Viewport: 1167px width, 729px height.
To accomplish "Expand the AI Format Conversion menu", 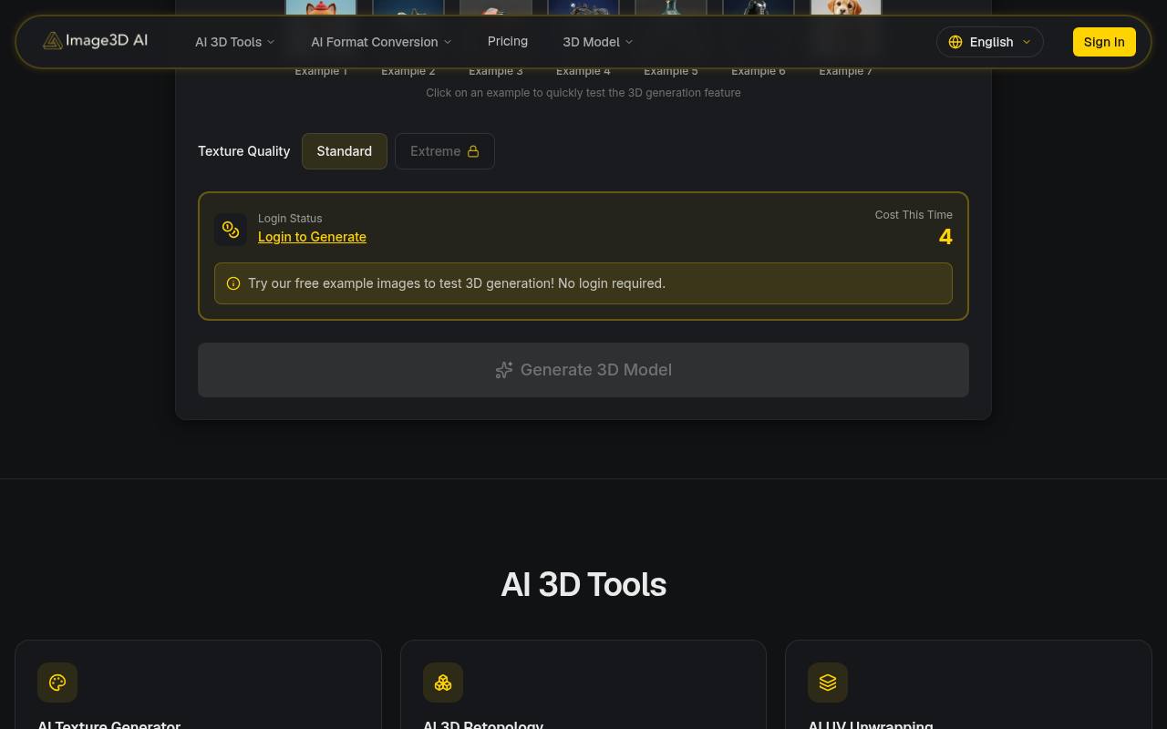I will (381, 42).
